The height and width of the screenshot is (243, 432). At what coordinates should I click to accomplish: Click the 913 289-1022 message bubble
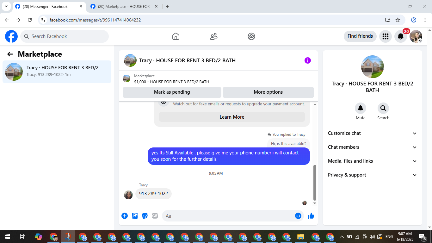[x=153, y=194]
